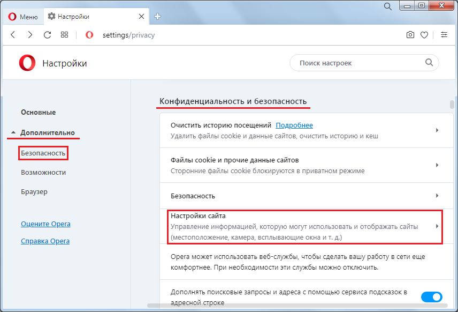Take a snapshot with camera icon
The width and height of the screenshot is (458, 312).
(x=410, y=35)
